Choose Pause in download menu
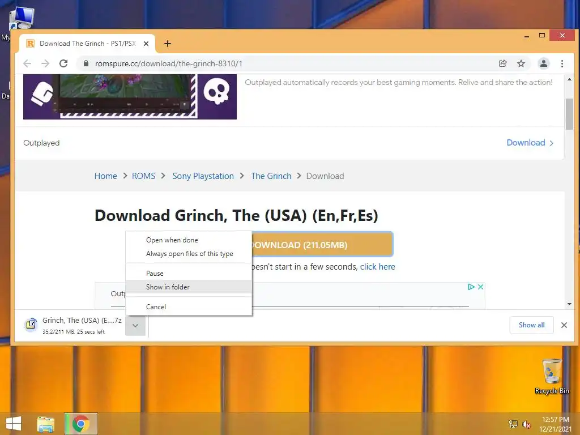This screenshot has height=435, width=580. click(189, 274)
